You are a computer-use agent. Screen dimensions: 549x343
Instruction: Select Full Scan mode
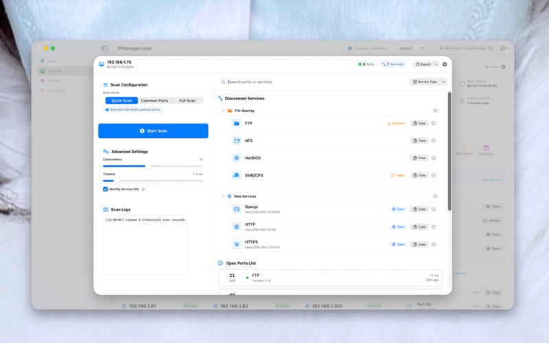187,100
